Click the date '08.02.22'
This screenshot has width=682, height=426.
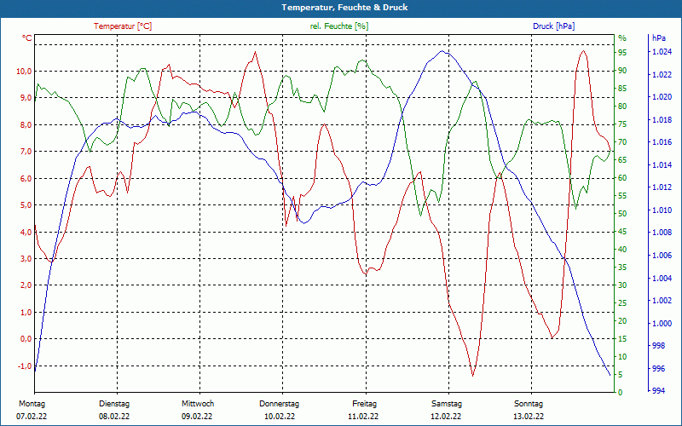(114, 417)
